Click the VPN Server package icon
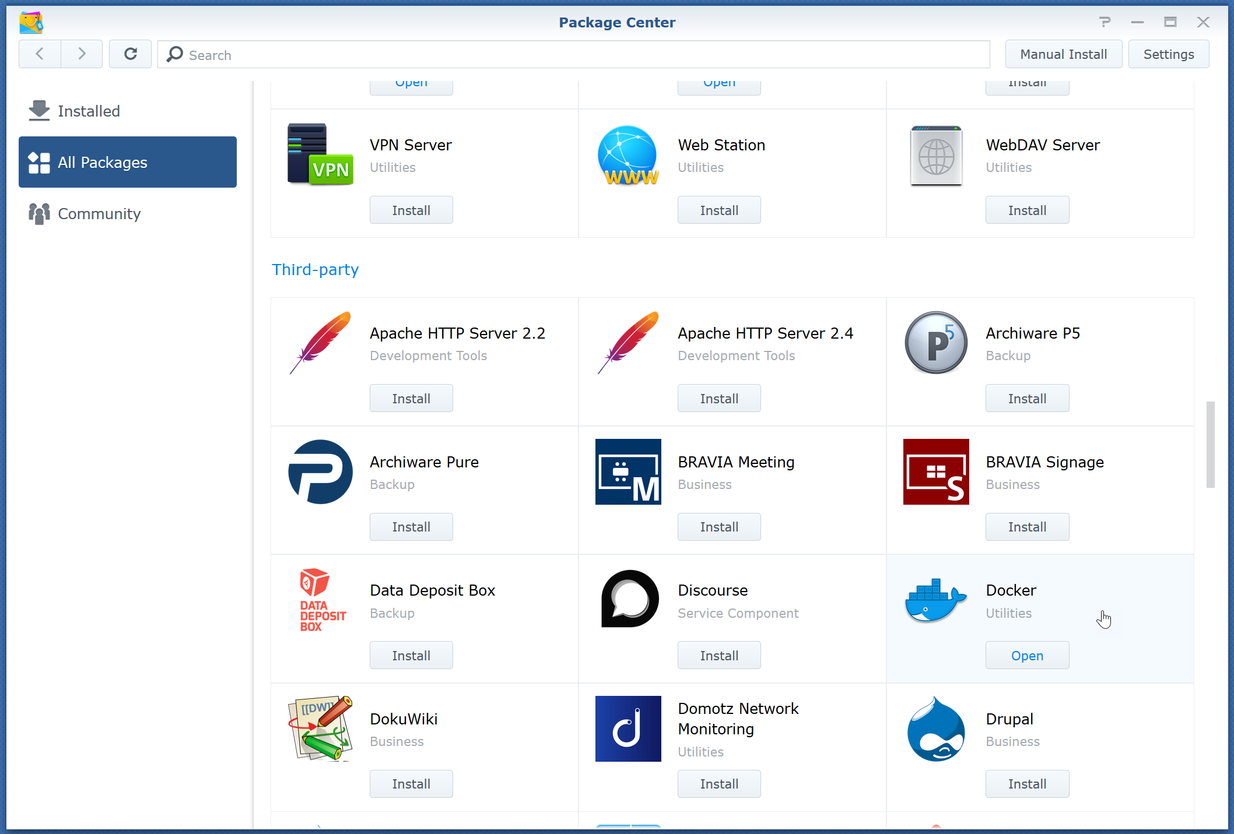Image resolution: width=1234 pixels, height=834 pixels. tap(320, 154)
